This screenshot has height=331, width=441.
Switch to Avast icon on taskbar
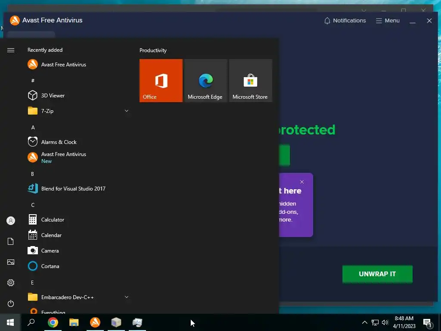point(95,322)
